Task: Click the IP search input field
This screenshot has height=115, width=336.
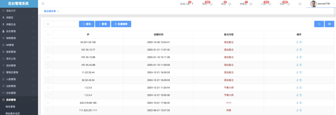Action: coord(61,24)
